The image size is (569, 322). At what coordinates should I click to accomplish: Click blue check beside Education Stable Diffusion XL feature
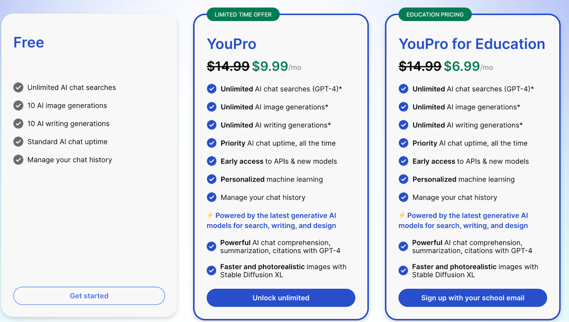pos(403,270)
